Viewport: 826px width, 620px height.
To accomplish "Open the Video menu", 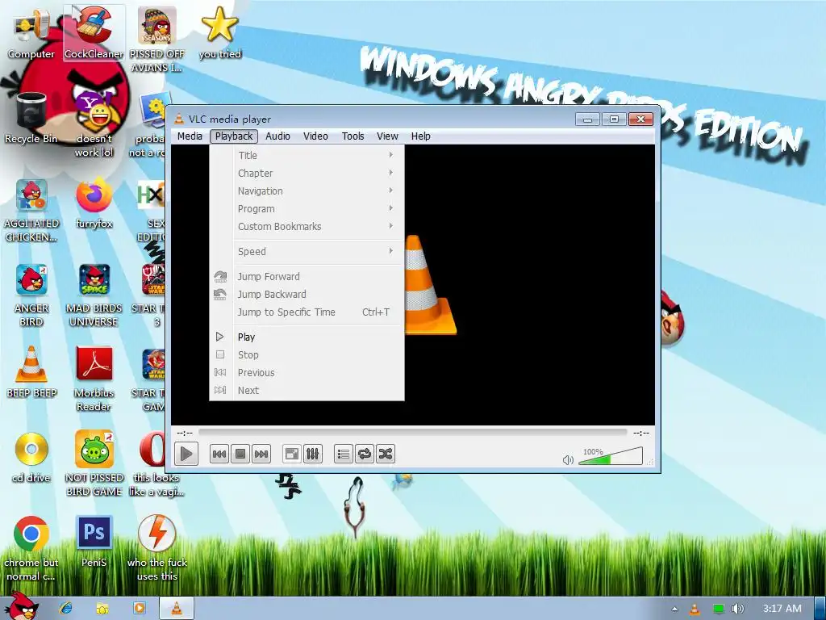I will coord(315,136).
